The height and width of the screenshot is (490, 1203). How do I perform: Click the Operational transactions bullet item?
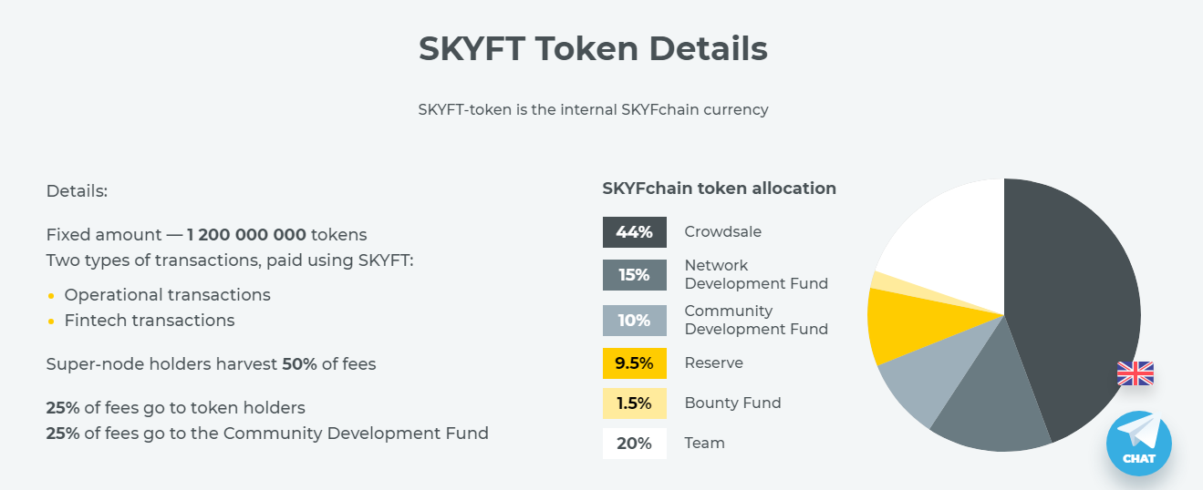click(167, 295)
